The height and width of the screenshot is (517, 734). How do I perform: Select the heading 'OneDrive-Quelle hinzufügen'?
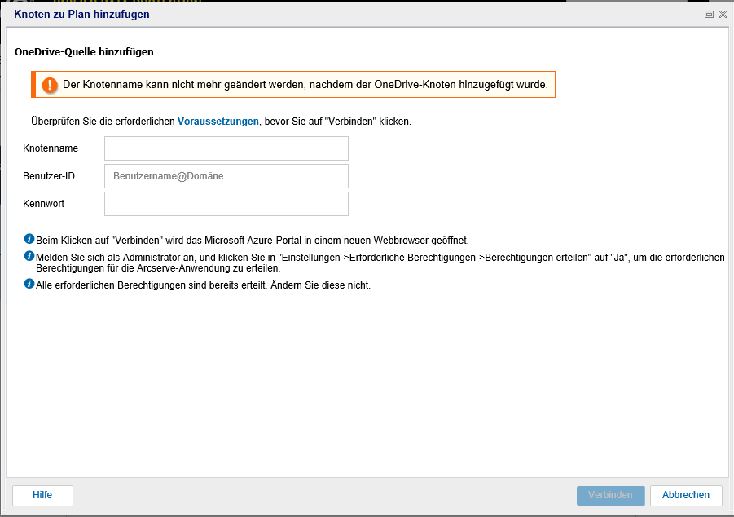[x=84, y=52]
